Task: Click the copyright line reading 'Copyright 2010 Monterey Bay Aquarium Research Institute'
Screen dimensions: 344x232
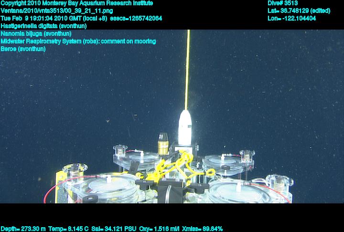Action: coord(77,3)
